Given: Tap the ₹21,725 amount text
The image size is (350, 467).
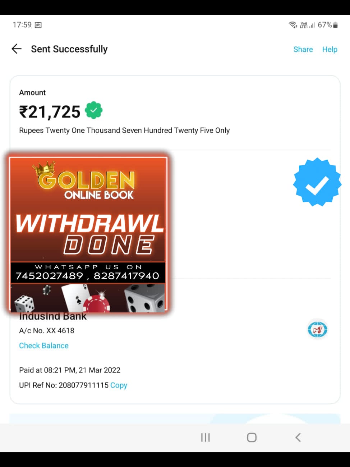Looking at the screenshot, I should pyautogui.click(x=50, y=112).
